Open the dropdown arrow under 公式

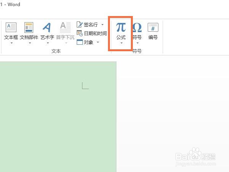point(121,43)
